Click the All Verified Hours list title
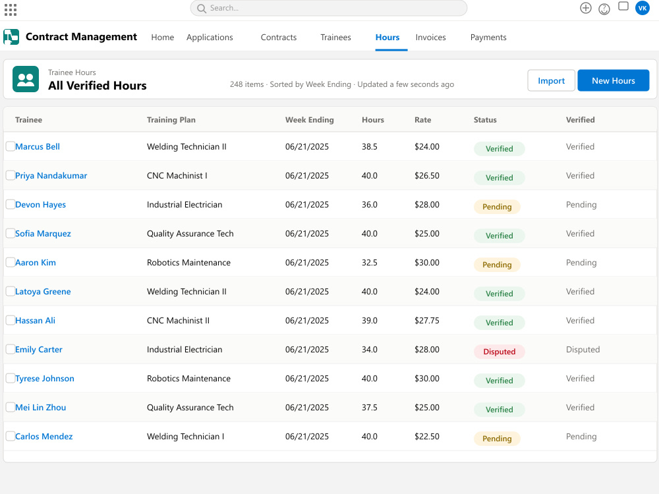 pos(98,85)
